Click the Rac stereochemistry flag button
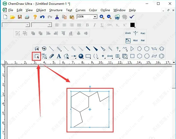Screen dimensions: 176x139 coord(143,33)
